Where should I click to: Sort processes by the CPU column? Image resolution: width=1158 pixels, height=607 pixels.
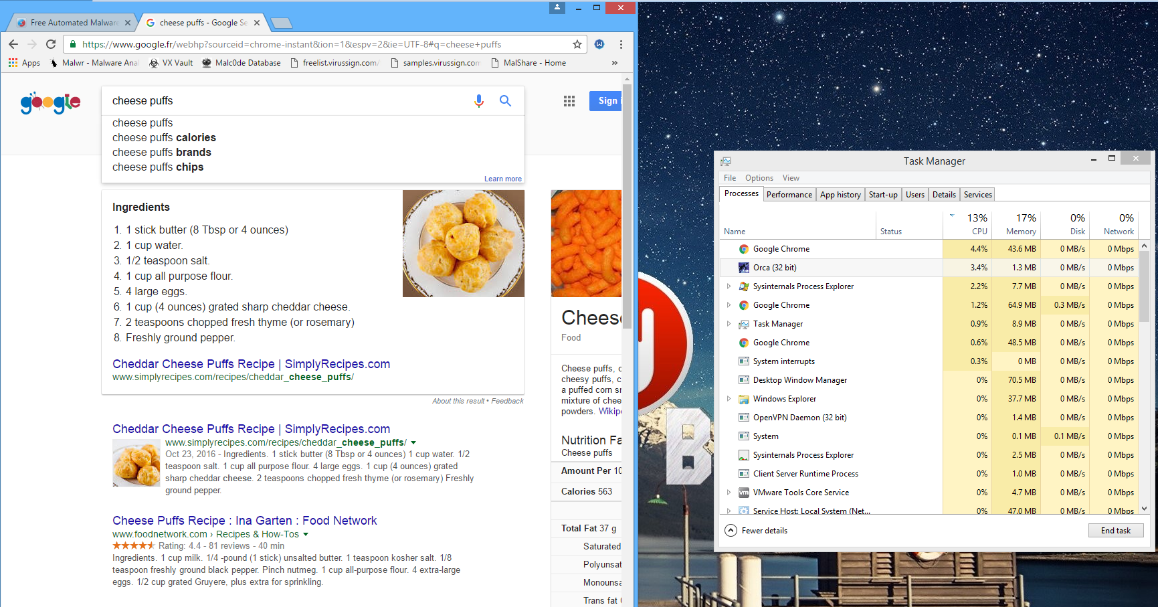pos(967,224)
